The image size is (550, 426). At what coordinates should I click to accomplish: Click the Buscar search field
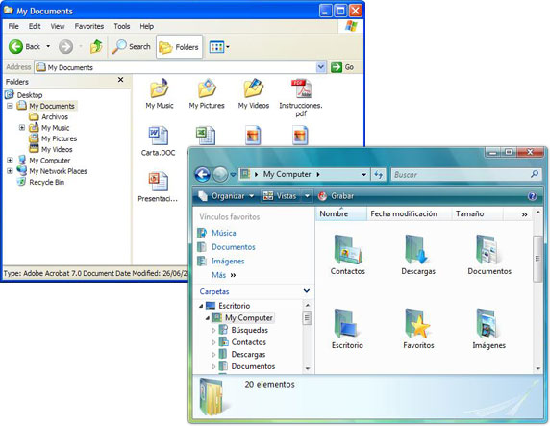click(465, 174)
